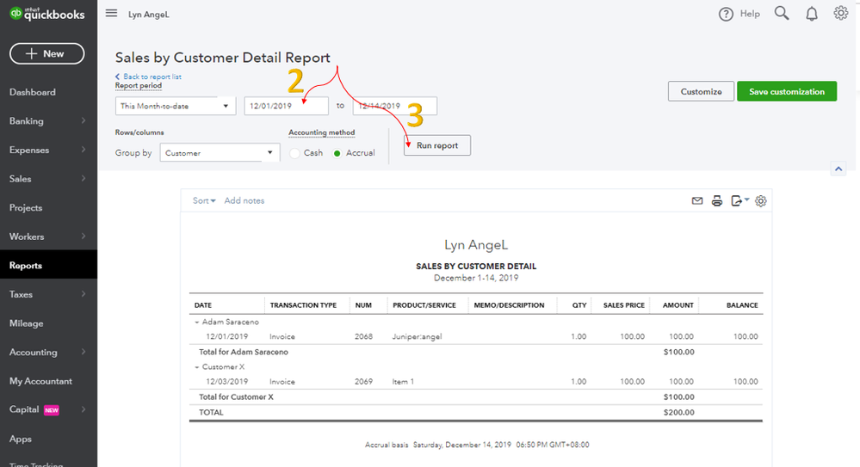The height and width of the screenshot is (467, 860).
Task: Click the Juniper:angel product cell
Action: pyautogui.click(x=417, y=336)
